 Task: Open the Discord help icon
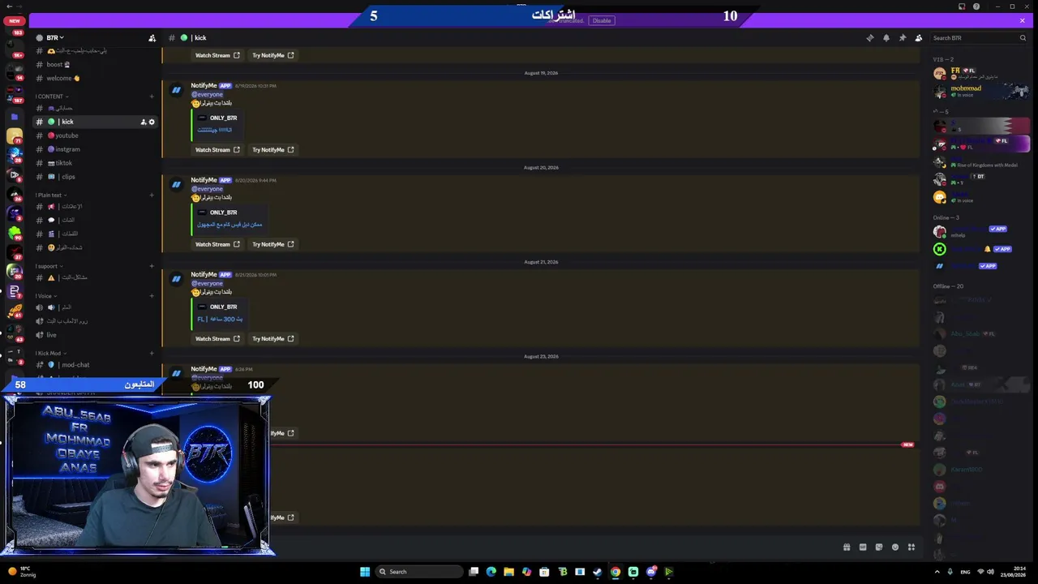coord(976,6)
